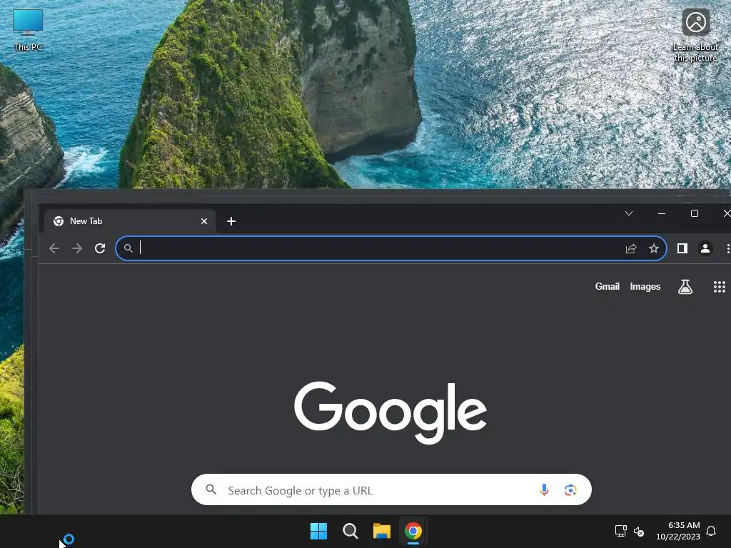
Task: Search by image with Google Lens icon
Action: [x=570, y=489]
